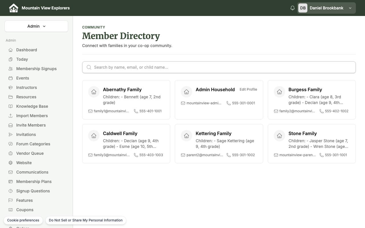Click the Today icon in sidebar

[11, 59]
